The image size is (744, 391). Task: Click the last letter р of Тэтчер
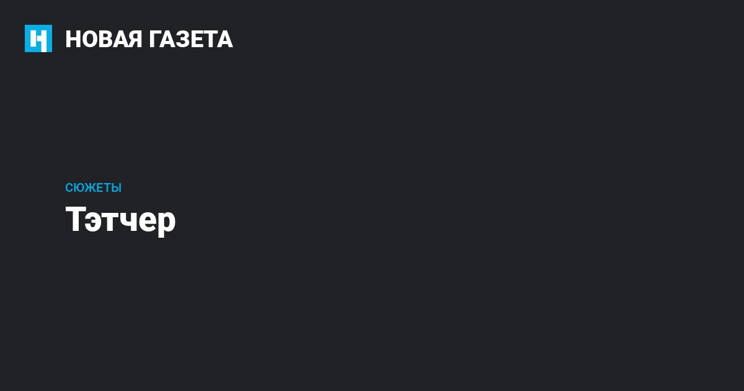coord(167,223)
